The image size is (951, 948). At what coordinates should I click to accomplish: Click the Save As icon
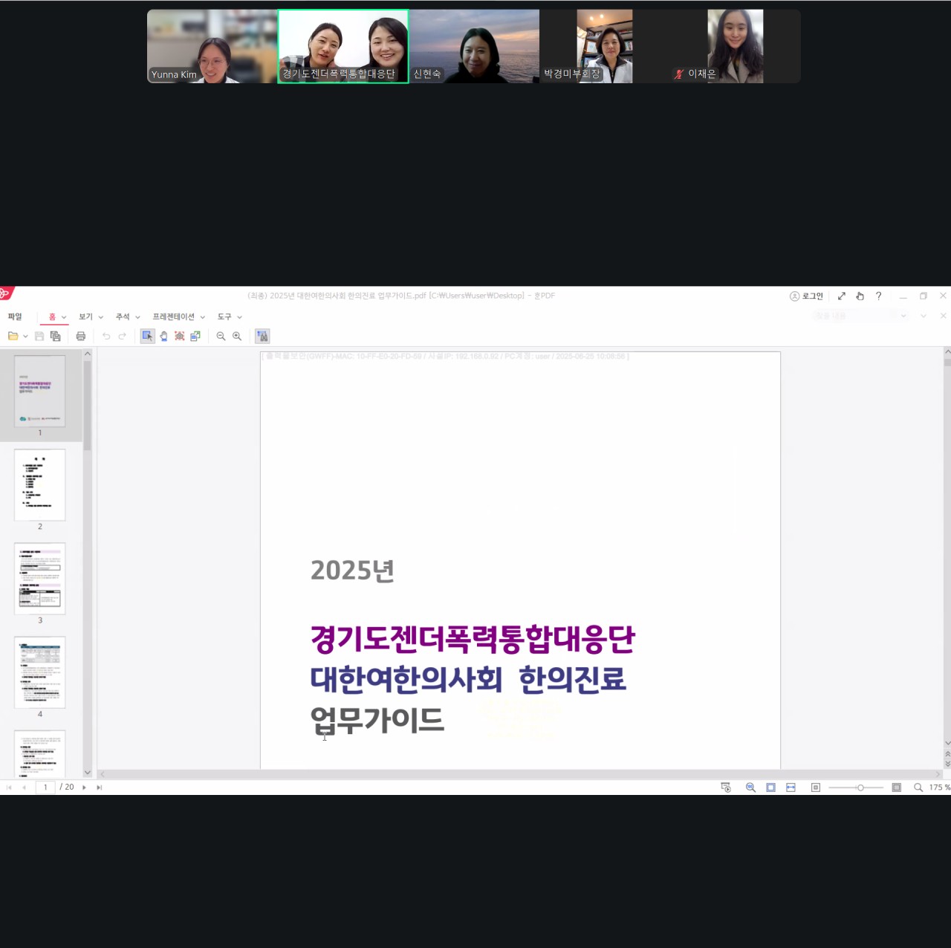[55, 337]
